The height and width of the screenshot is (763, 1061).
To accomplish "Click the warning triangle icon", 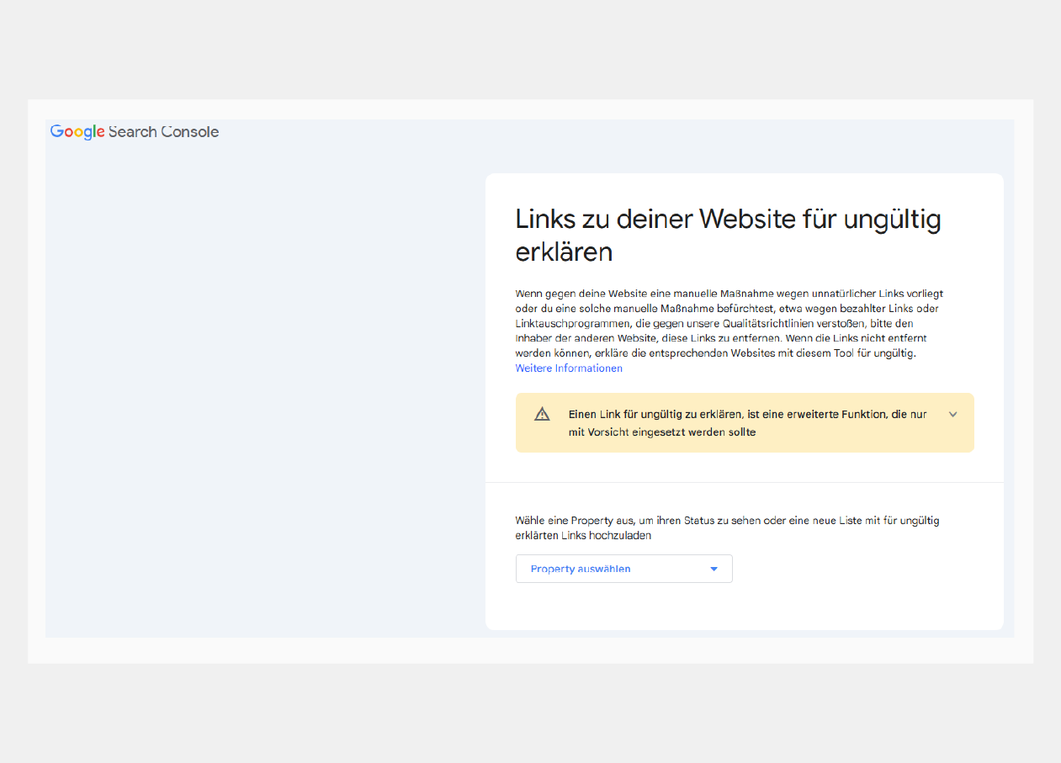I will pos(542,414).
